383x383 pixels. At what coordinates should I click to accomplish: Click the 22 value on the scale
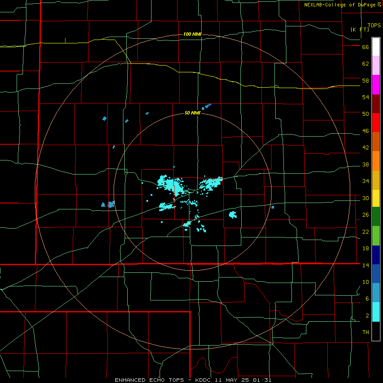pyautogui.click(x=366, y=232)
